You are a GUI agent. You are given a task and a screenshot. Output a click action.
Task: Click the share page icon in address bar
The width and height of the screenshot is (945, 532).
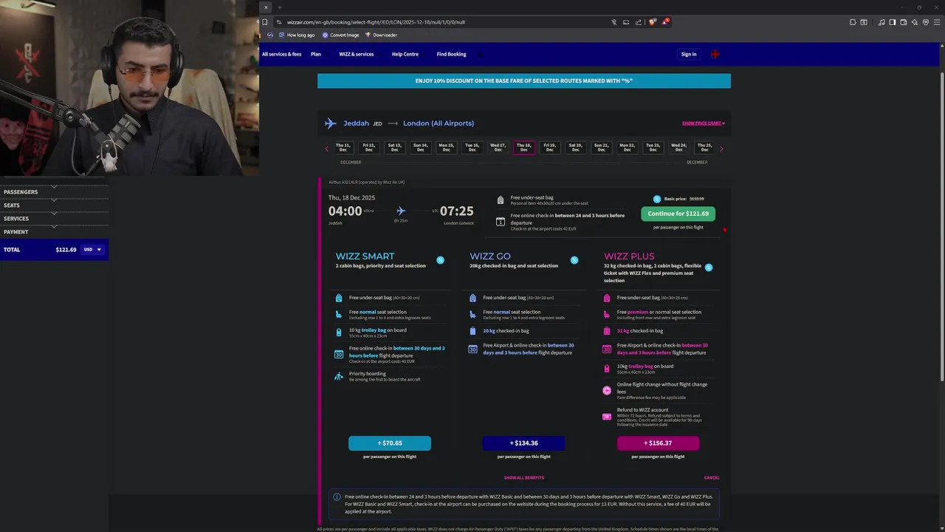(639, 22)
